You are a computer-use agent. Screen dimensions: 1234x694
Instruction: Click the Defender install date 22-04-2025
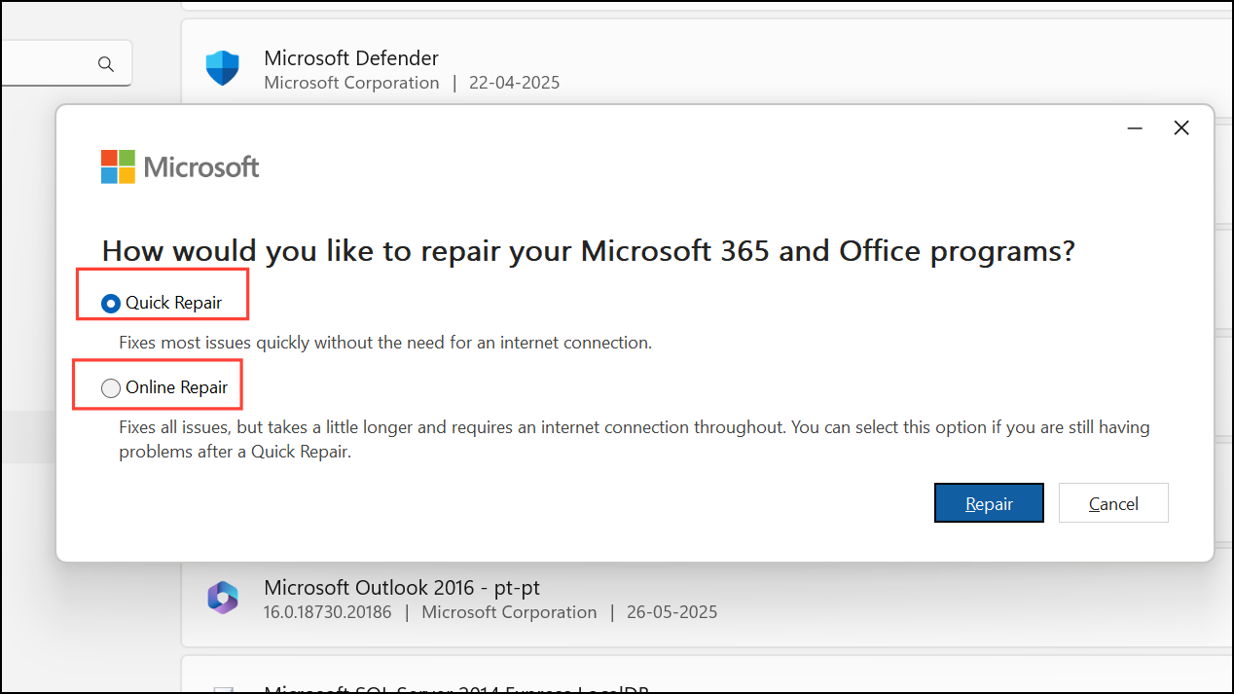click(514, 83)
